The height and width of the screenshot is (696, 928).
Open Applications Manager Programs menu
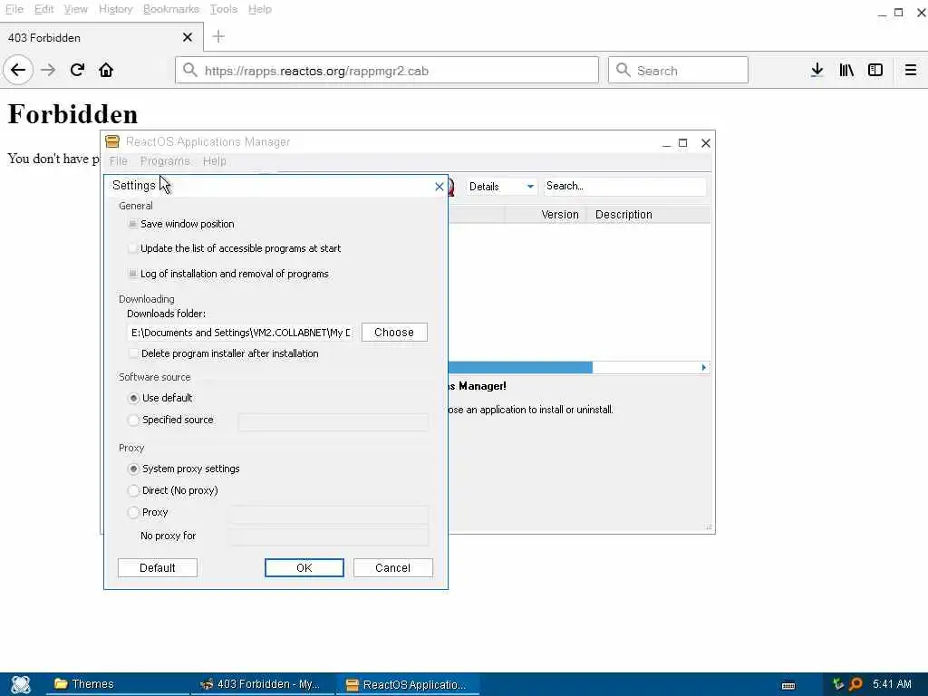[x=165, y=161]
